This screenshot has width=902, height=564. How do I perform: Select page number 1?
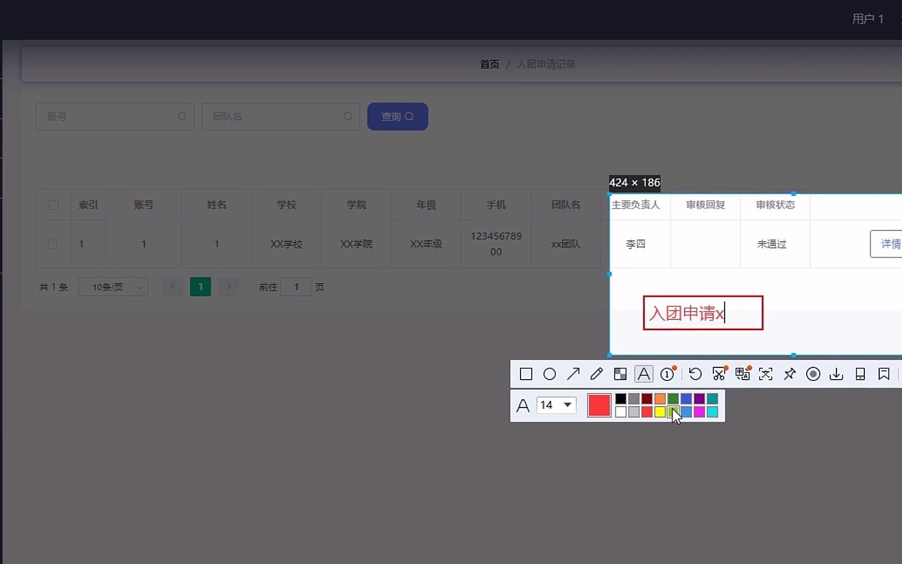[200, 286]
